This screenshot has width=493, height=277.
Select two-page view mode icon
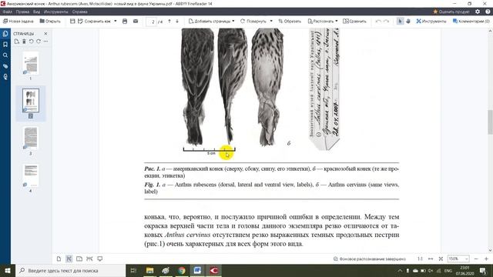(79, 259)
